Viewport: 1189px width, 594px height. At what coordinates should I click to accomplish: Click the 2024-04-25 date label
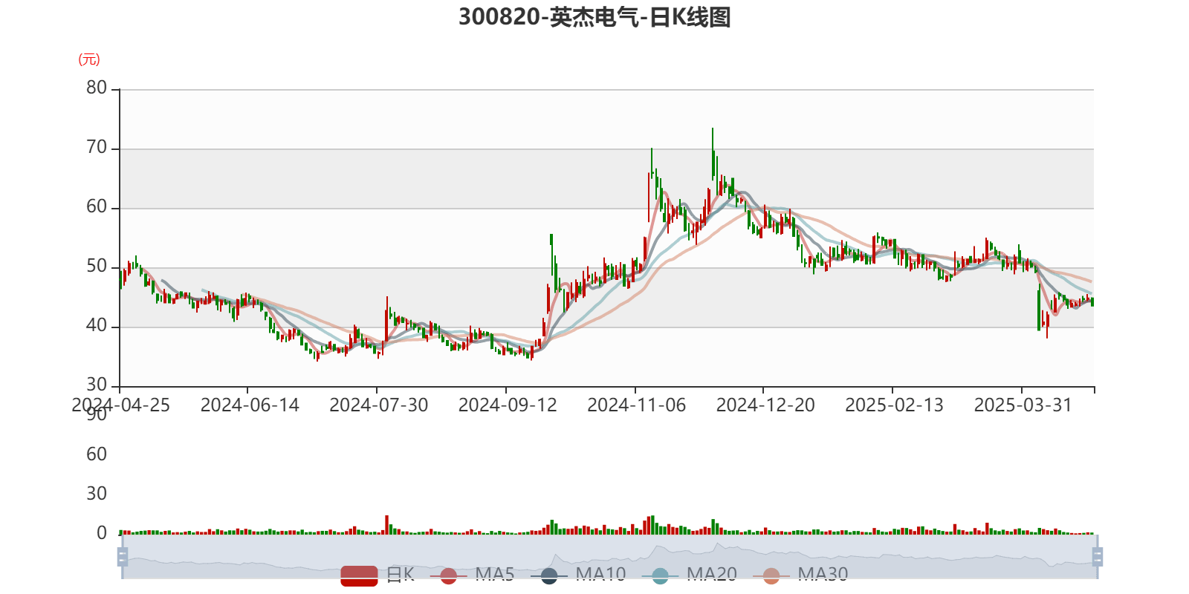click(120, 405)
